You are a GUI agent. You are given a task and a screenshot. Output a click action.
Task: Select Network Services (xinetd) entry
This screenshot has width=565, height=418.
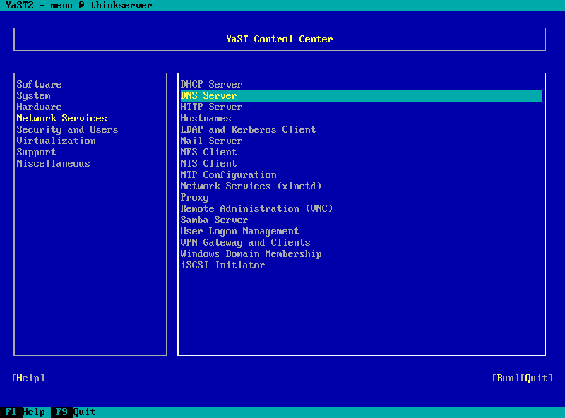click(251, 186)
